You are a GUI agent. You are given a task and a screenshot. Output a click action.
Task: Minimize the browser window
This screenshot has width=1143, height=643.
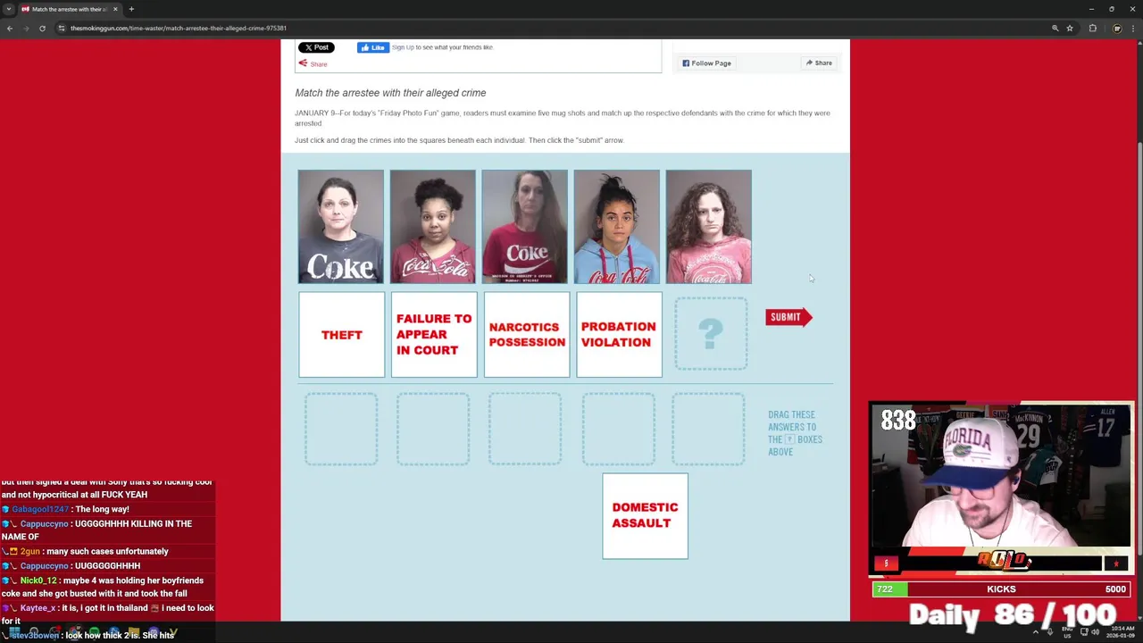(x=1091, y=9)
